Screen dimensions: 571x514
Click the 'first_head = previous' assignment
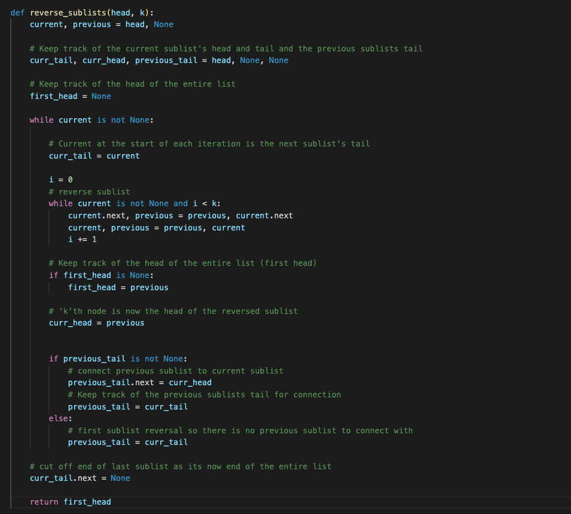[118, 287]
